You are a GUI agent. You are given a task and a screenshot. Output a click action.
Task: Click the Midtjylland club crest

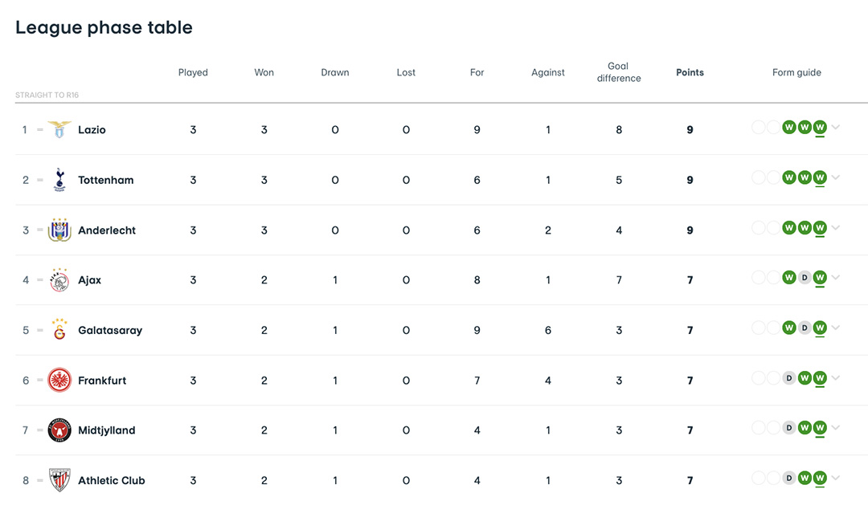(59, 430)
